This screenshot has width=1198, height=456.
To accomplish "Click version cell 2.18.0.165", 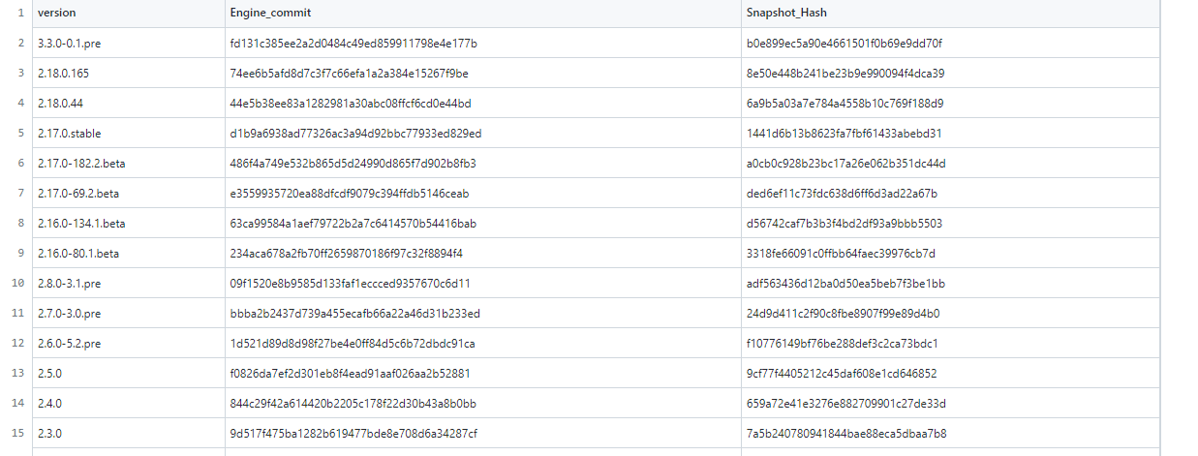I will coord(64,74).
